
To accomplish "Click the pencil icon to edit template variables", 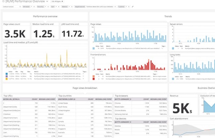I will [x=133, y=6].
